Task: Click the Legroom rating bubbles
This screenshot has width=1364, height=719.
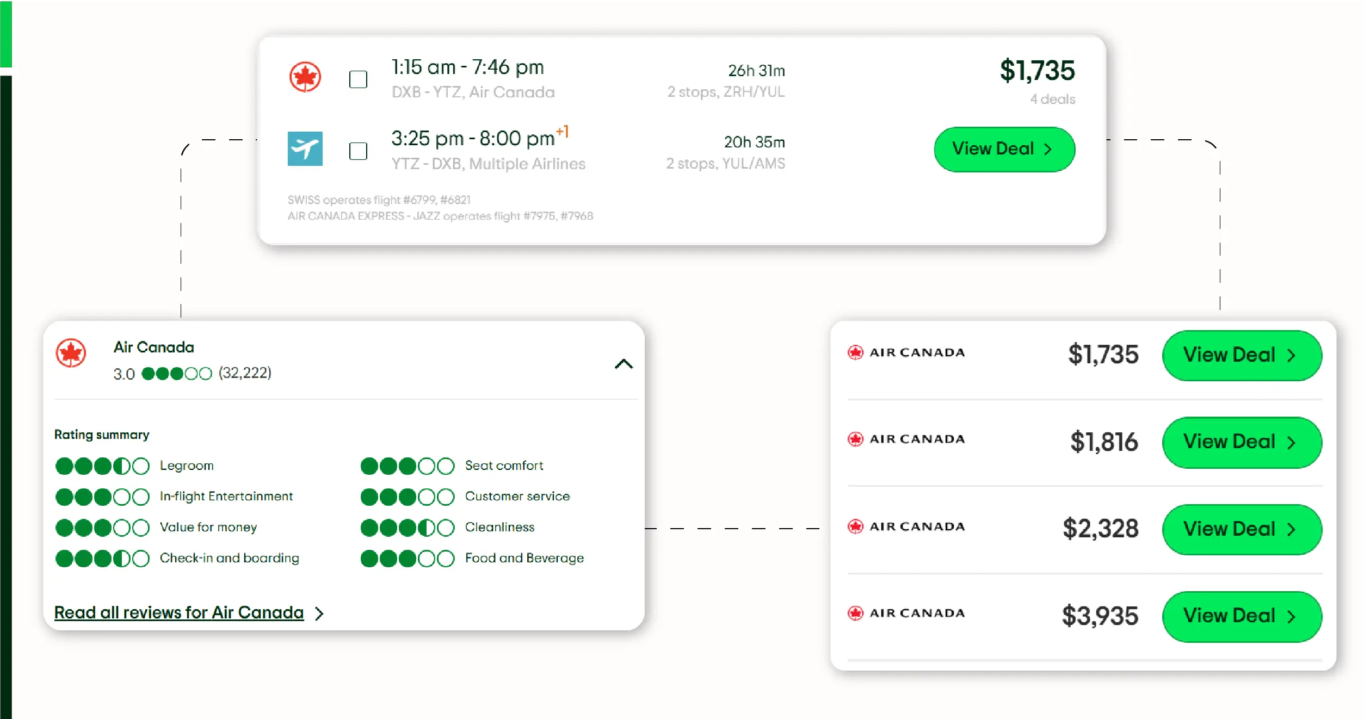Action: point(102,466)
